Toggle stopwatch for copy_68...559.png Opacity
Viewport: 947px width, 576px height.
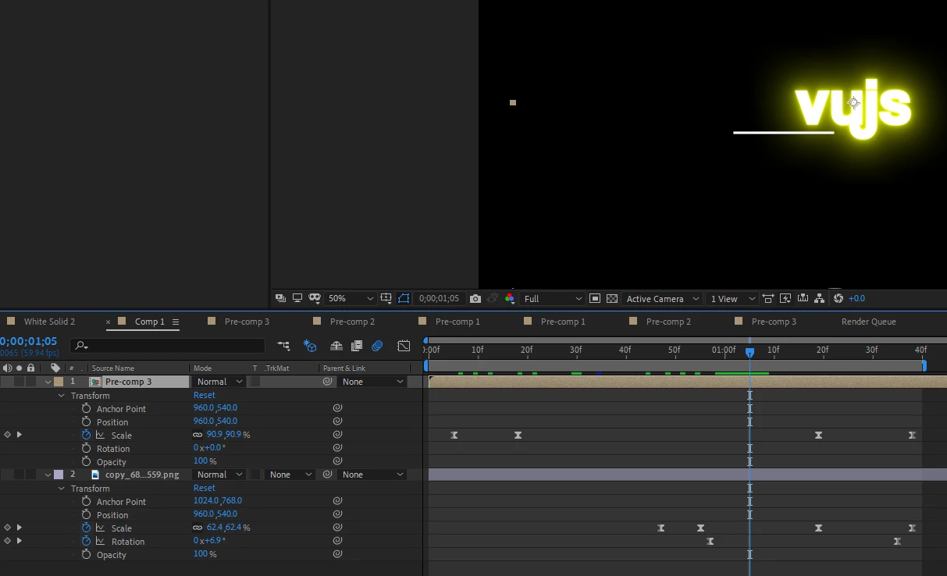tap(87, 554)
